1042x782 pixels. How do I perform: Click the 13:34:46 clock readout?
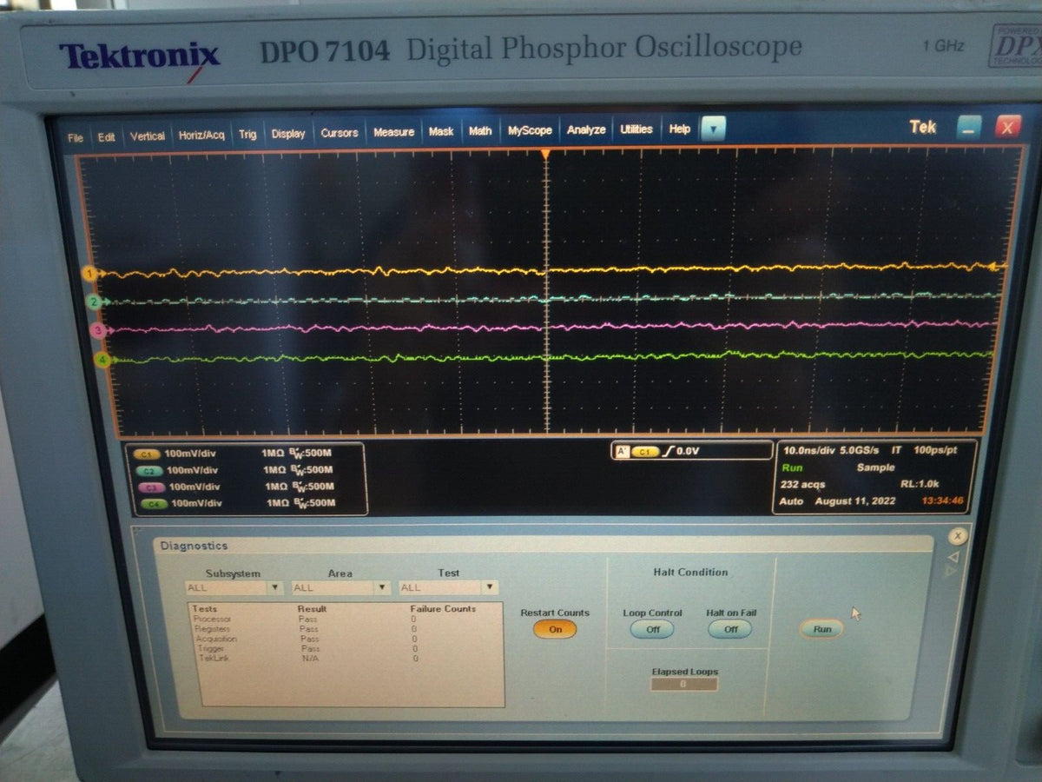click(942, 500)
